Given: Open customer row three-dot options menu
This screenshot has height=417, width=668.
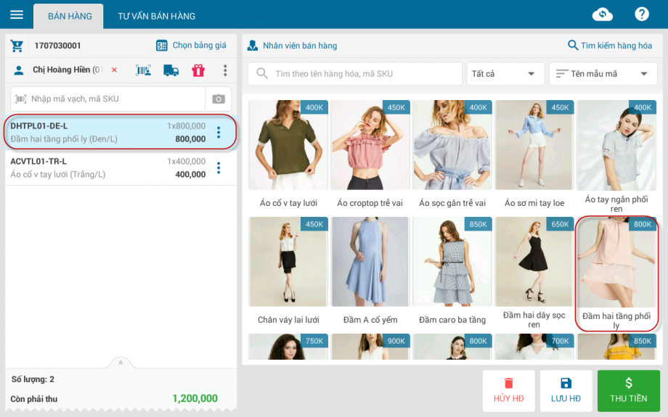Looking at the screenshot, I should 225,70.
